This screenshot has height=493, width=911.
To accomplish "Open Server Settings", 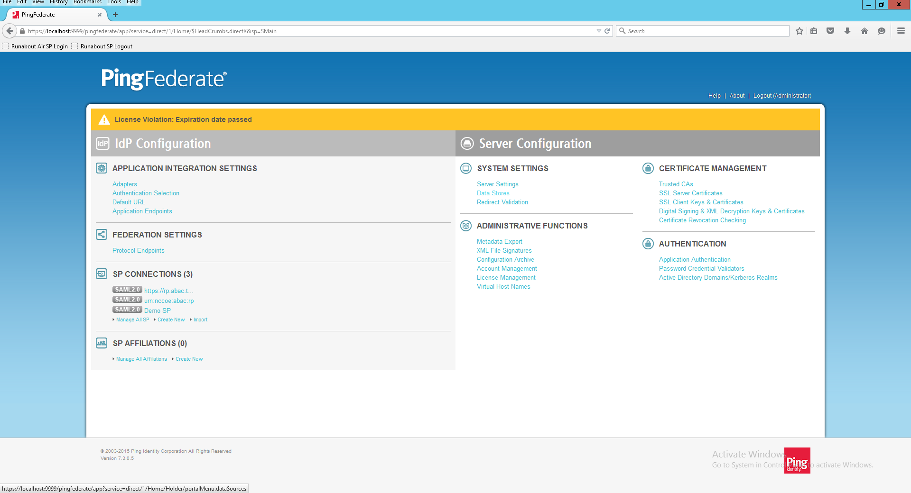I will [x=498, y=184].
